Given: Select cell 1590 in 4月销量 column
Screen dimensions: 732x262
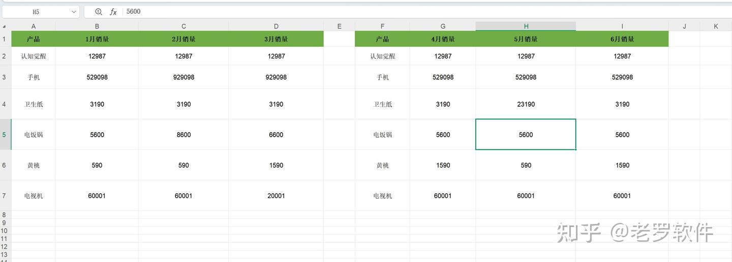Looking at the screenshot, I should point(443,165).
